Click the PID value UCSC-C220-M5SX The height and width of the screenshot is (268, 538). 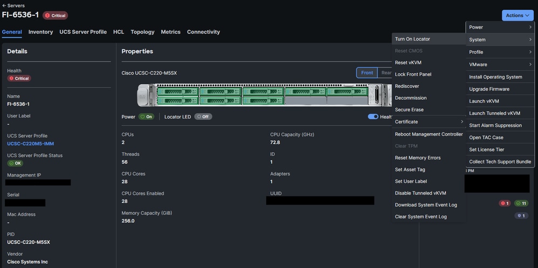pyautogui.click(x=29, y=242)
